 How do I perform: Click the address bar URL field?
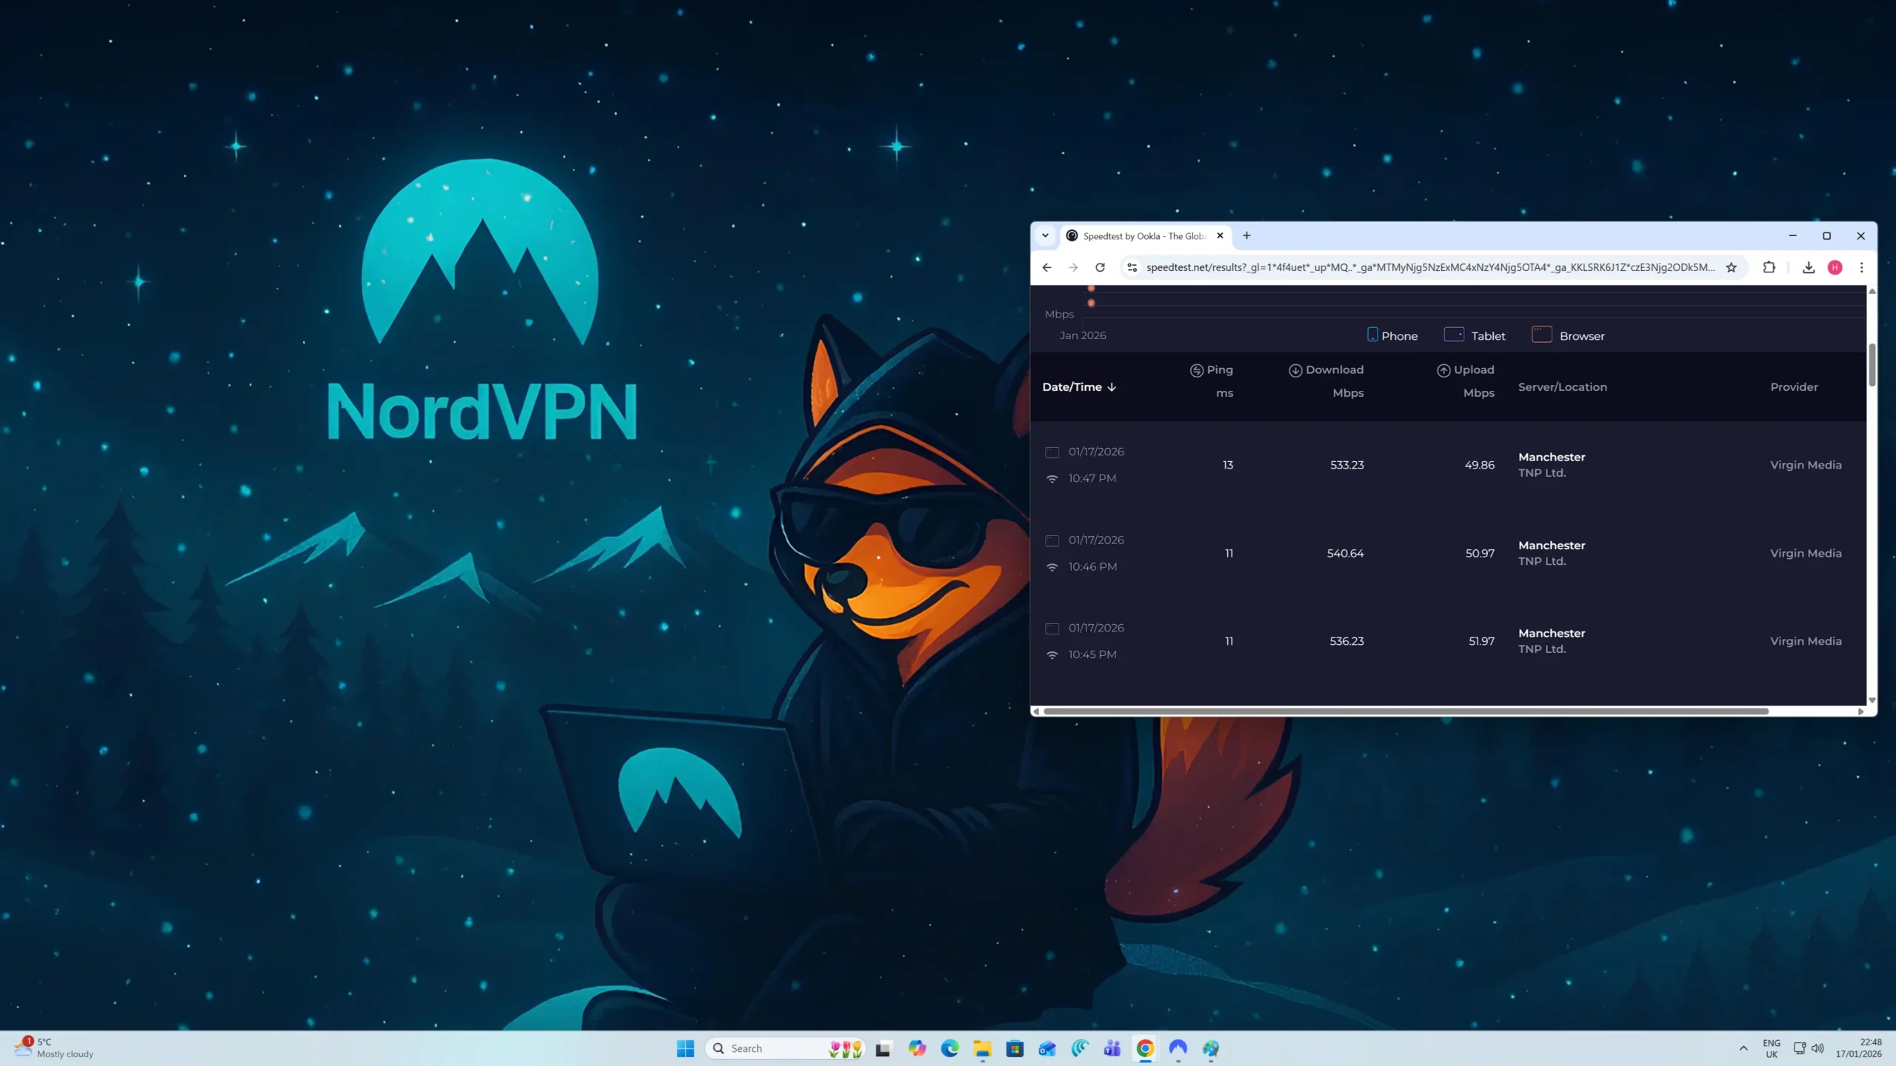pos(1429,267)
